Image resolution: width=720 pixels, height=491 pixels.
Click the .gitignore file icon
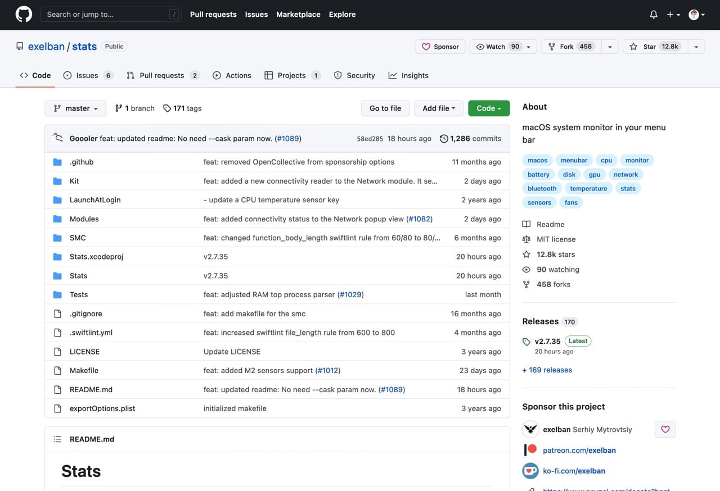point(57,313)
